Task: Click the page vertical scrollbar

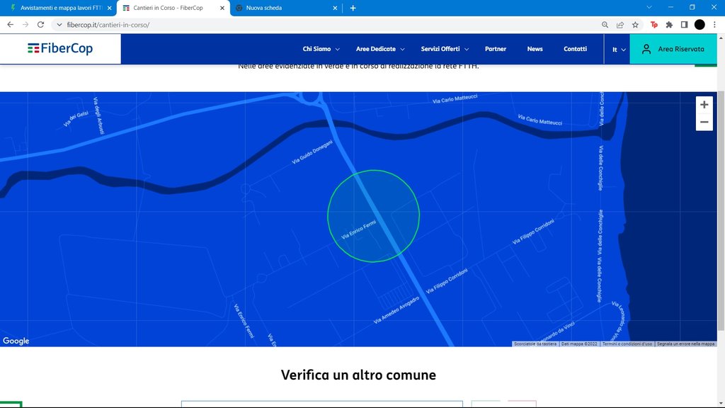Action: (x=721, y=210)
